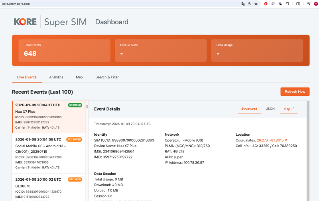Viewport: 319px width, 201px height.
Task: Click ICCID 89883070000044236170 in GL300M card
Action: pos(38,191)
